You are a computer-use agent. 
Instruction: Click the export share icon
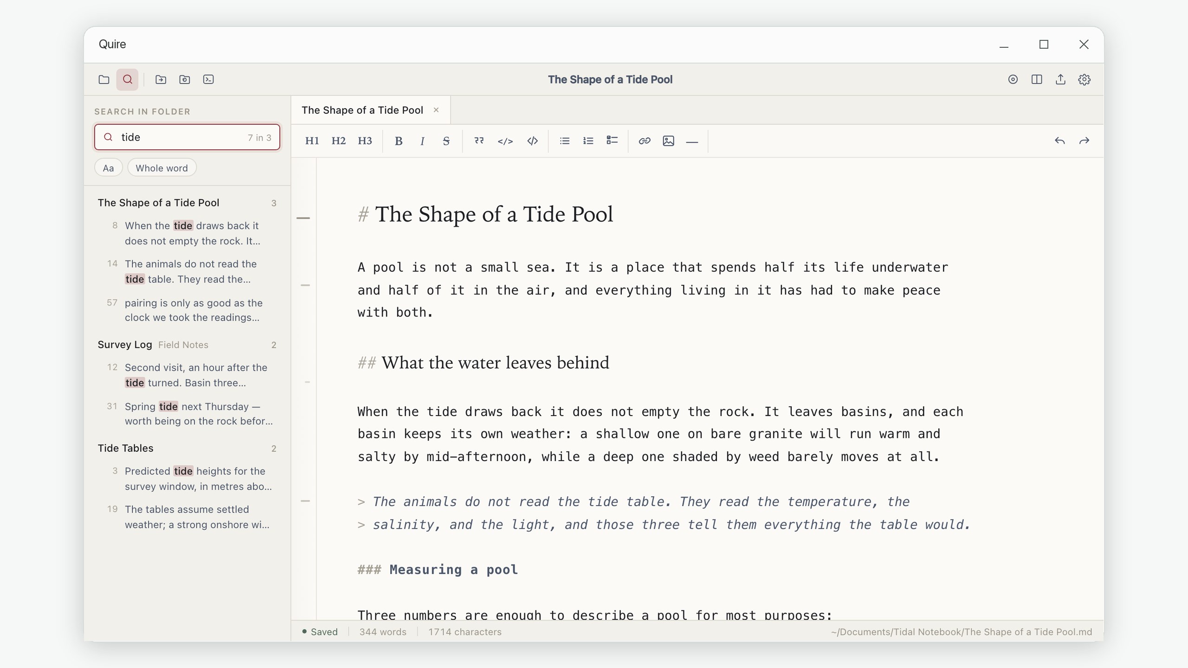(x=1060, y=79)
